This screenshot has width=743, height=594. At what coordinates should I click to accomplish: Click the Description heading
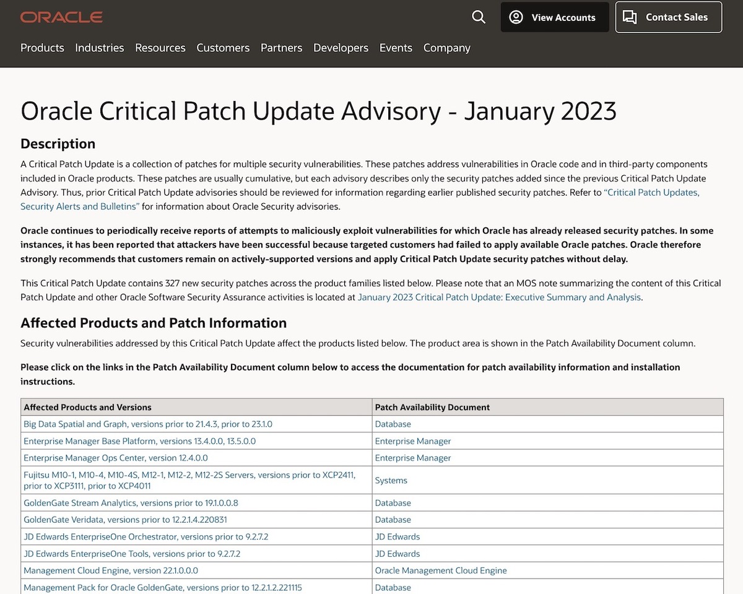pos(58,144)
